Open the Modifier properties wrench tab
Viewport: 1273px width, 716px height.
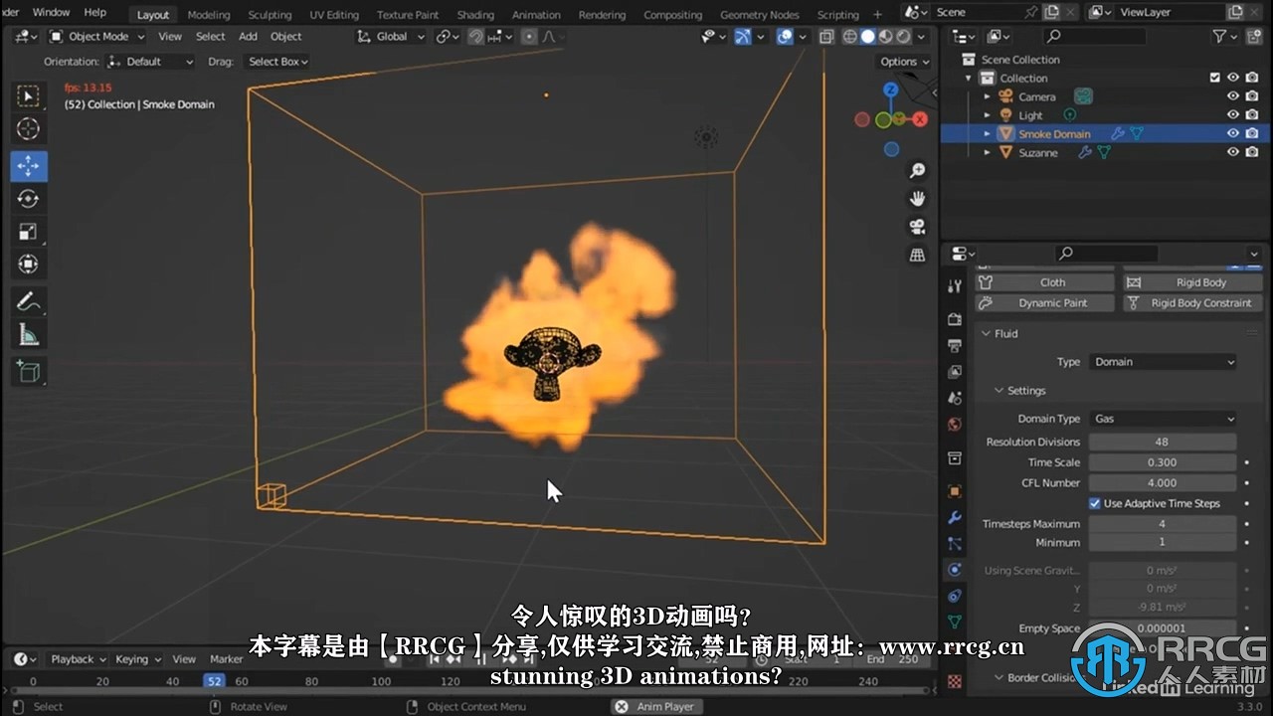point(955,518)
